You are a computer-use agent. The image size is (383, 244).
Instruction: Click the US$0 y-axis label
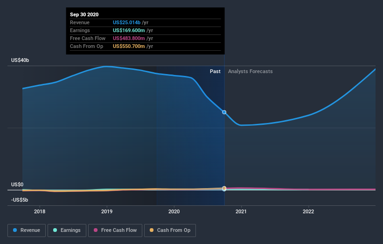click(x=17, y=184)
